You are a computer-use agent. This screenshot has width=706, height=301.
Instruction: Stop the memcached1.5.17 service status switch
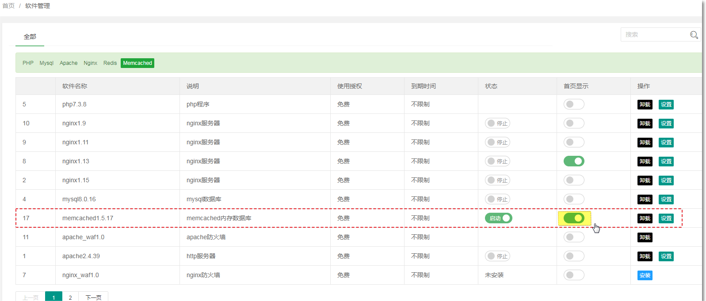tap(498, 218)
